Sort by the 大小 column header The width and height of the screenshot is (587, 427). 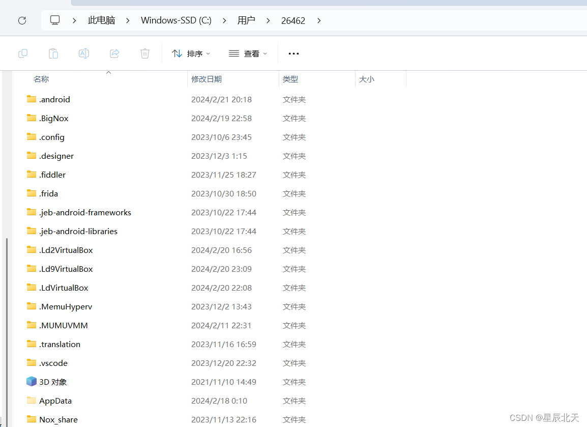point(367,79)
